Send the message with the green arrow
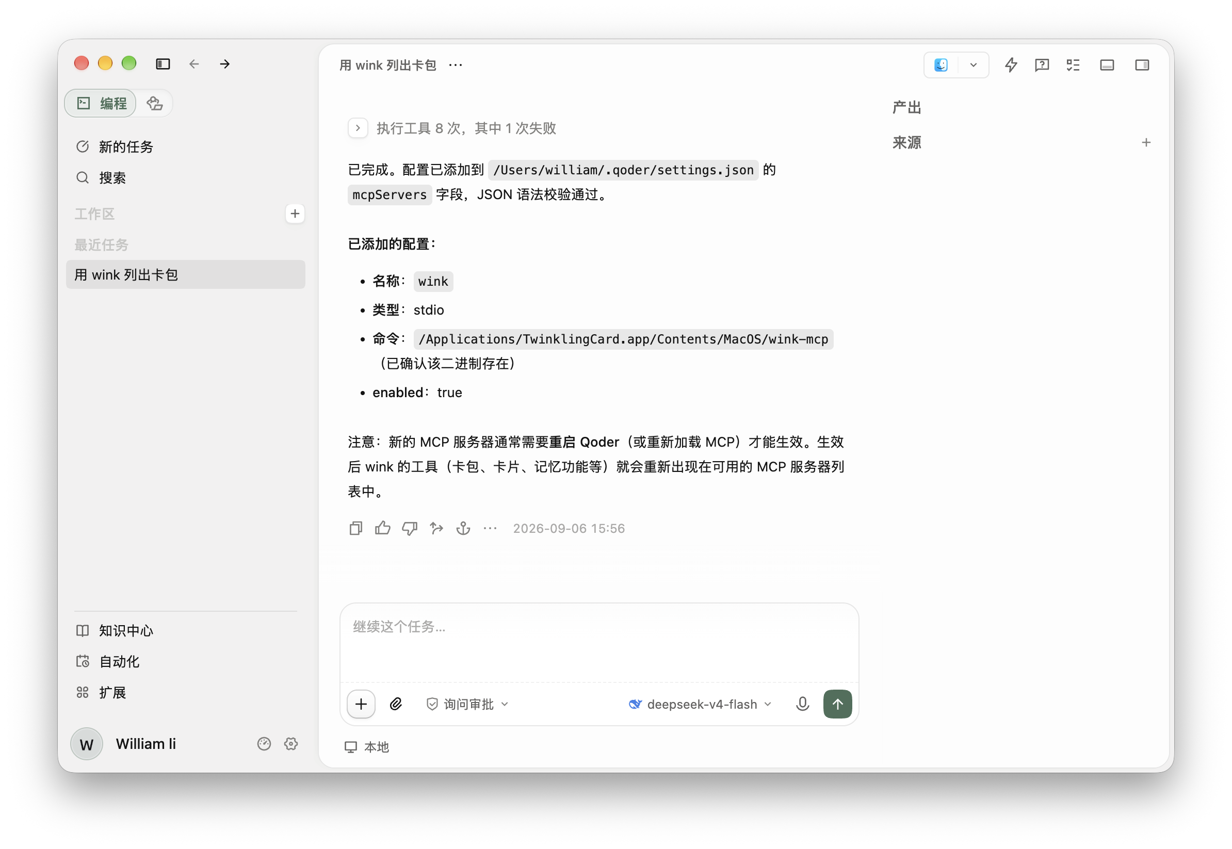Viewport: 1232px width, 849px height. tap(838, 704)
